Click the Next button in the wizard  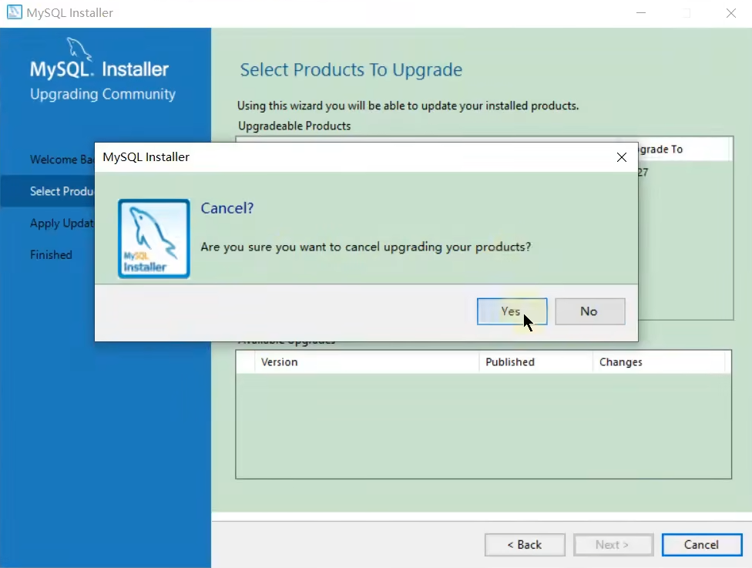[613, 545]
